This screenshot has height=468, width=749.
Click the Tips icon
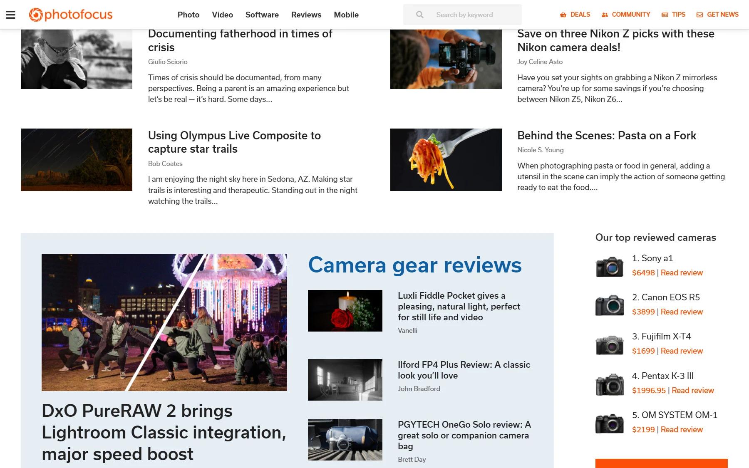tap(665, 15)
